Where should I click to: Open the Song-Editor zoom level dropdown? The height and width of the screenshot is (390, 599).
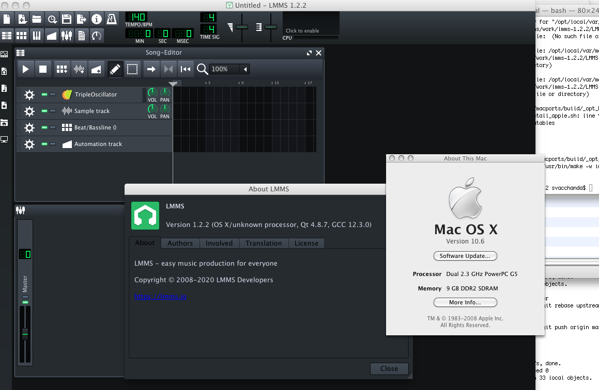click(245, 69)
